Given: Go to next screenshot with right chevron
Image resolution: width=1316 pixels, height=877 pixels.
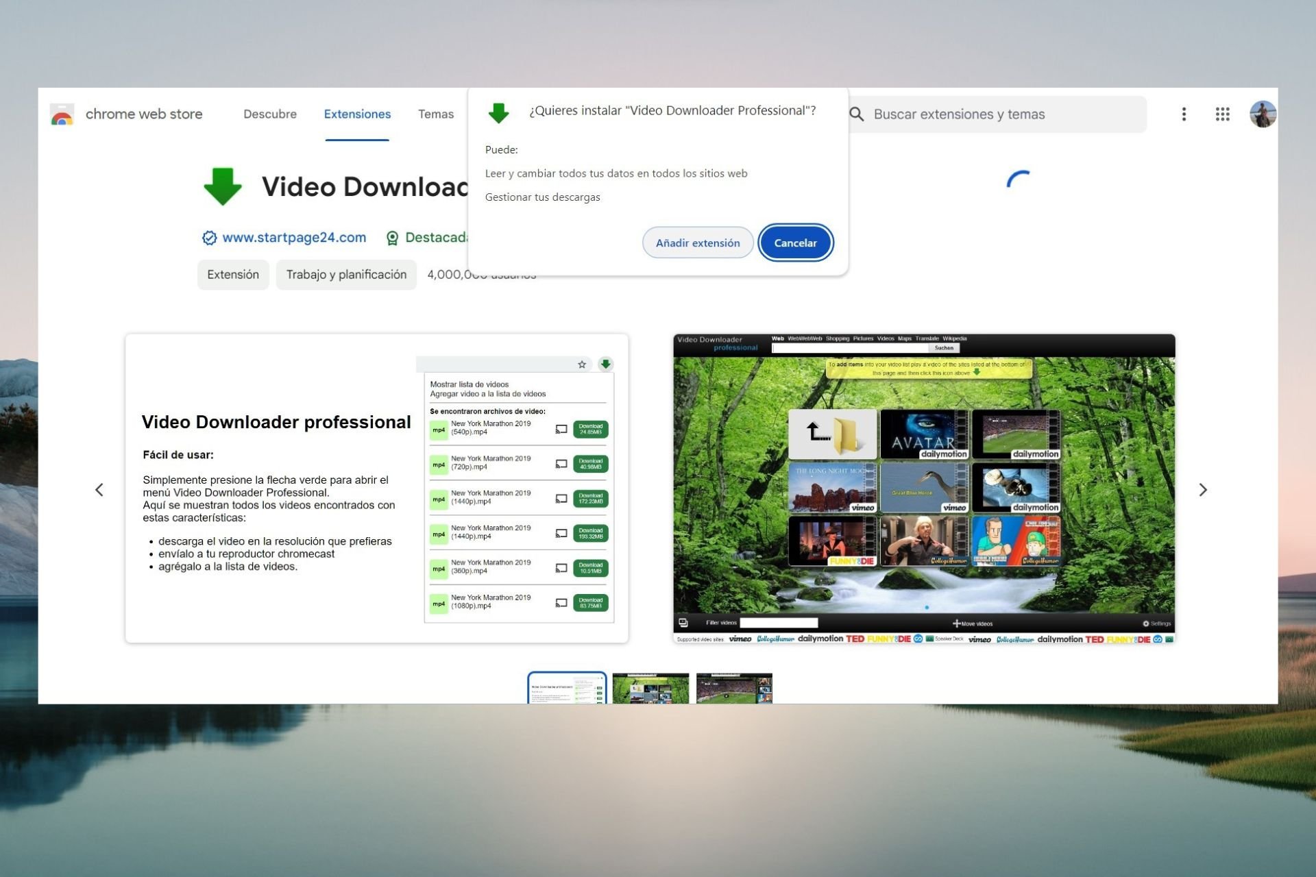Looking at the screenshot, I should coord(1203,489).
